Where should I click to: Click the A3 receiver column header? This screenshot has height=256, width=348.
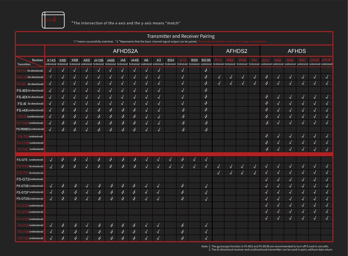click(x=158, y=62)
